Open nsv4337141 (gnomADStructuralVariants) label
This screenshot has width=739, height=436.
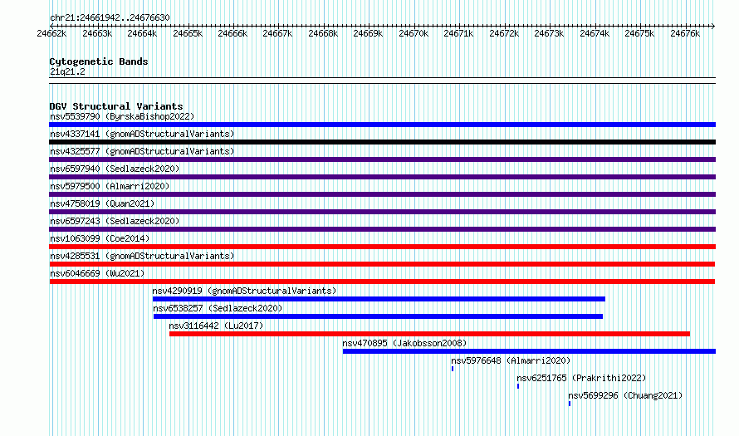click(142, 134)
